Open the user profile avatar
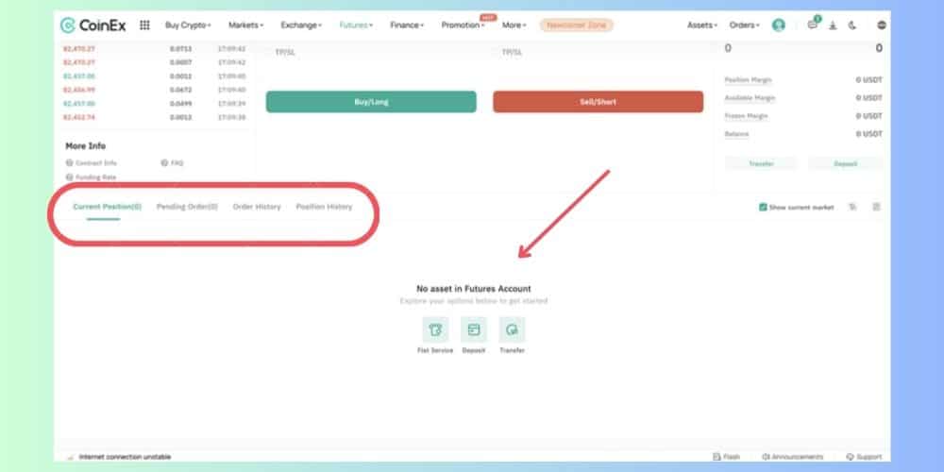 tap(779, 25)
